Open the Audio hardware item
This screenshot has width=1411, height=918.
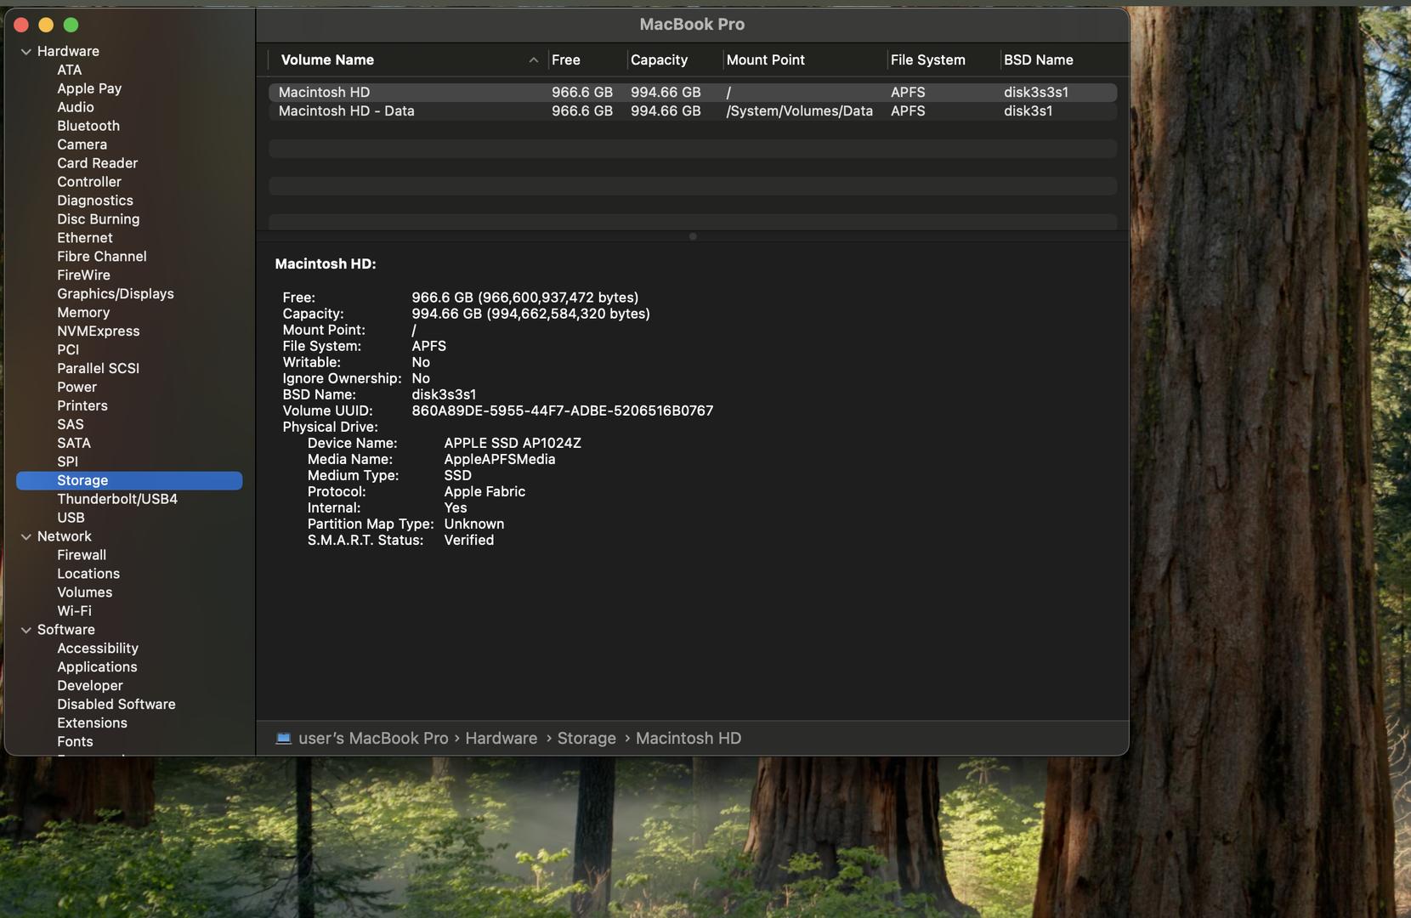[x=76, y=108]
